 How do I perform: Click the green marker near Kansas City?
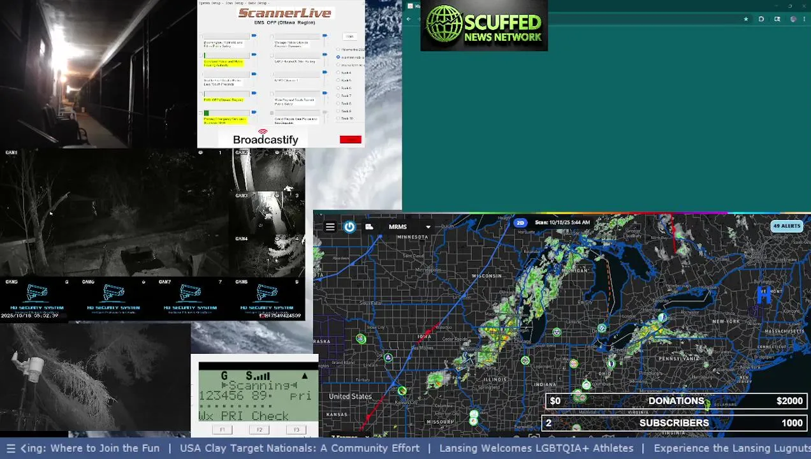click(x=402, y=390)
